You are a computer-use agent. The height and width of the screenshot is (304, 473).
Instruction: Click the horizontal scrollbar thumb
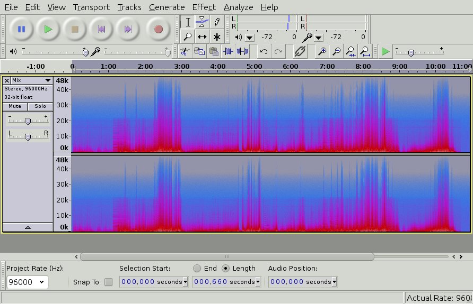pyautogui.click(x=227, y=256)
